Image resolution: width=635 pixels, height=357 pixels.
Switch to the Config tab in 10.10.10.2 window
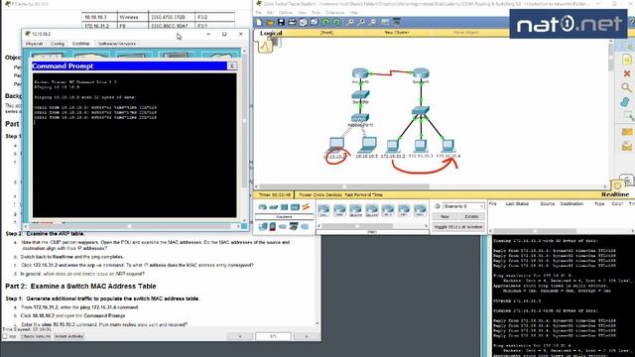coord(58,44)
